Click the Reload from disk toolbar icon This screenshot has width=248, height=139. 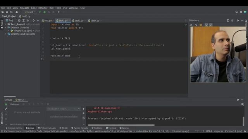(x=11, y=12)
